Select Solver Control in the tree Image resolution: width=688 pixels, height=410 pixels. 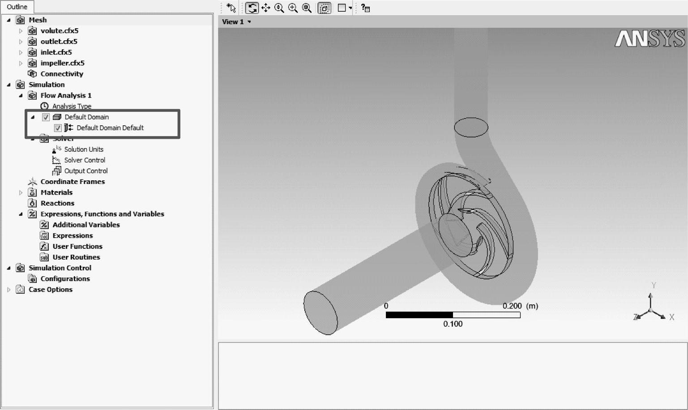coord(85,160)
